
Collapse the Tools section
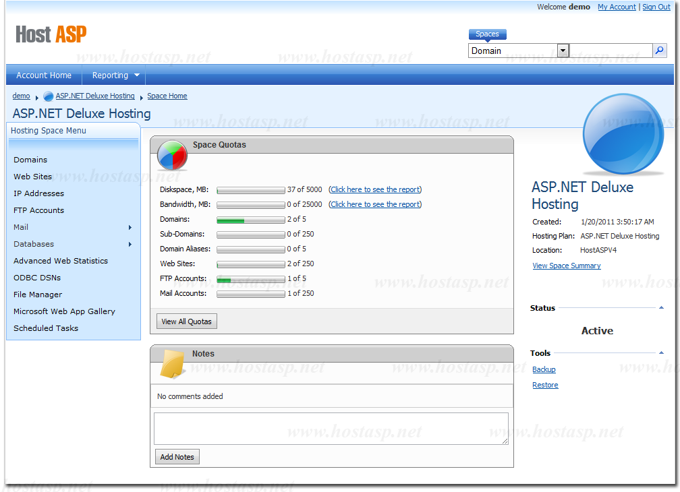661,353
